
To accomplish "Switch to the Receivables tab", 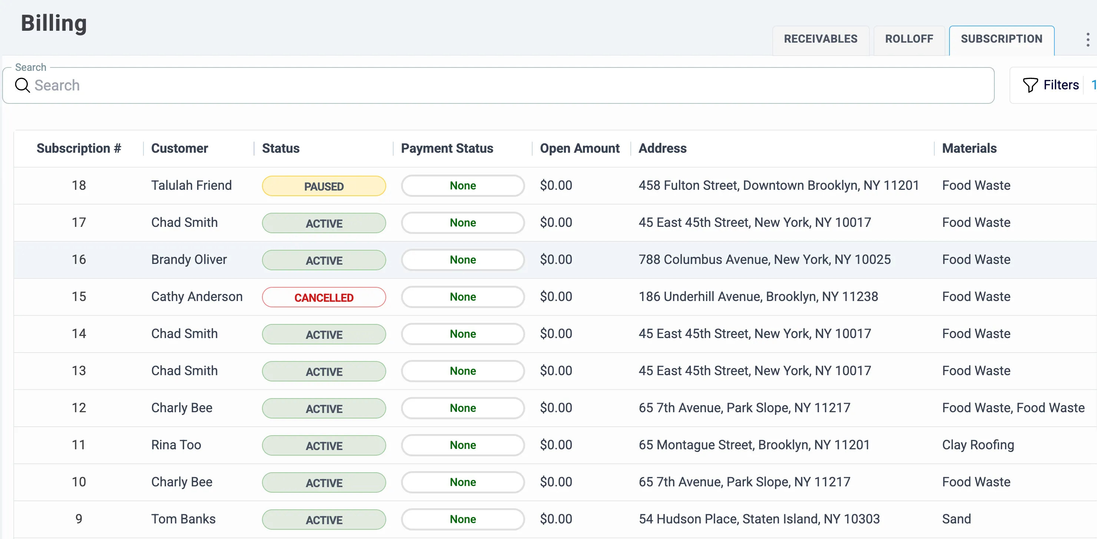I will tap(820, 39).
